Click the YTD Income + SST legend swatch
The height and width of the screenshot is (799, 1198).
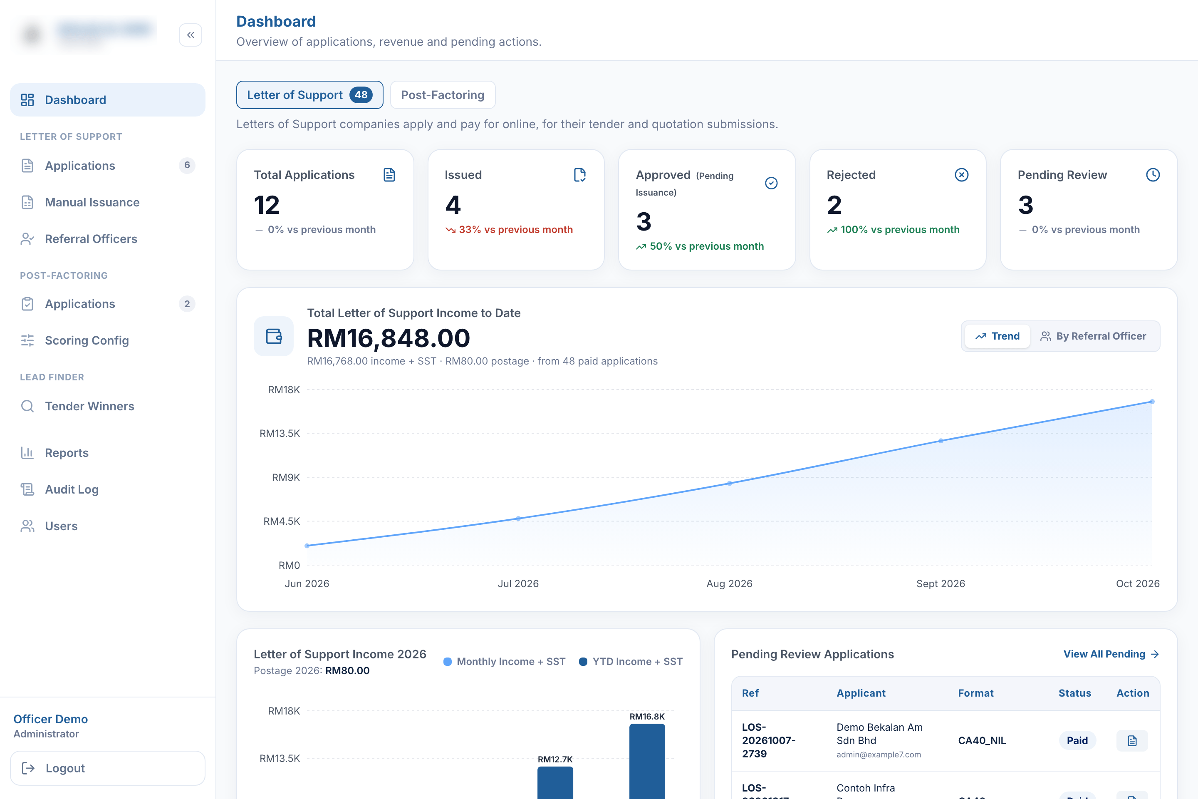point(583,661)
